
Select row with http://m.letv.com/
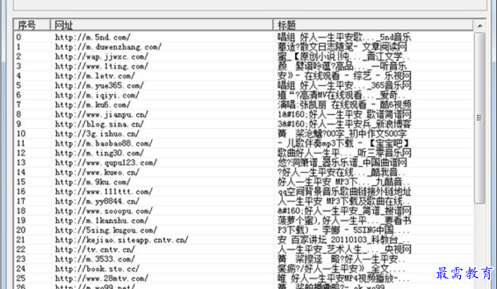point(243,76)
